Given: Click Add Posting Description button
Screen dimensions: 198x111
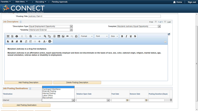Looking at the screenshot, I should pyautogui.click(x=28, y=82).
